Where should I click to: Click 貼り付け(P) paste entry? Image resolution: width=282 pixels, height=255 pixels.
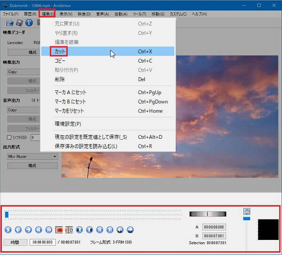(108, 70)
